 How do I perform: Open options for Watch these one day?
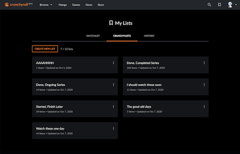tap(113, 128)
